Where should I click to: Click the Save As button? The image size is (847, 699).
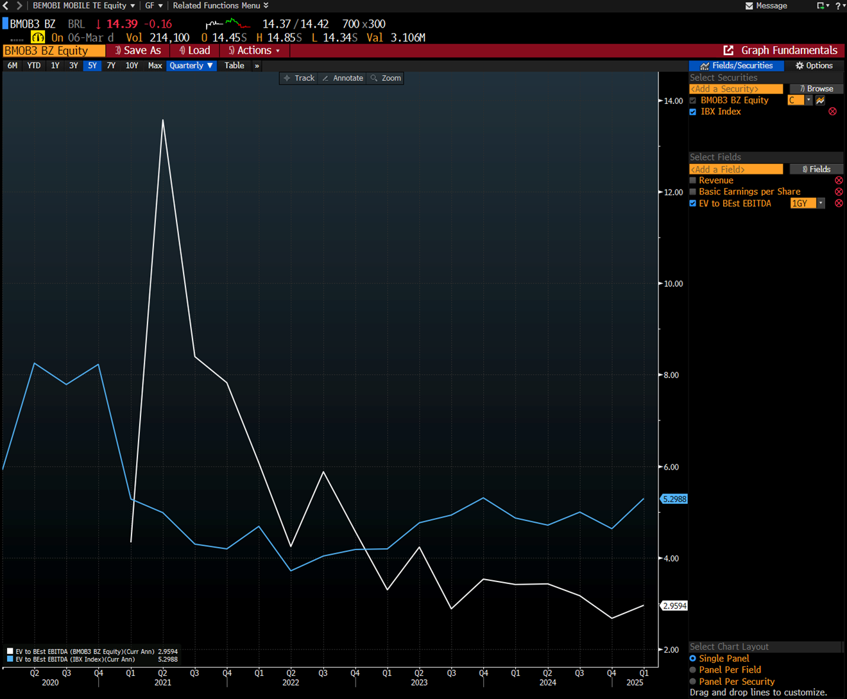pos(138,51)
